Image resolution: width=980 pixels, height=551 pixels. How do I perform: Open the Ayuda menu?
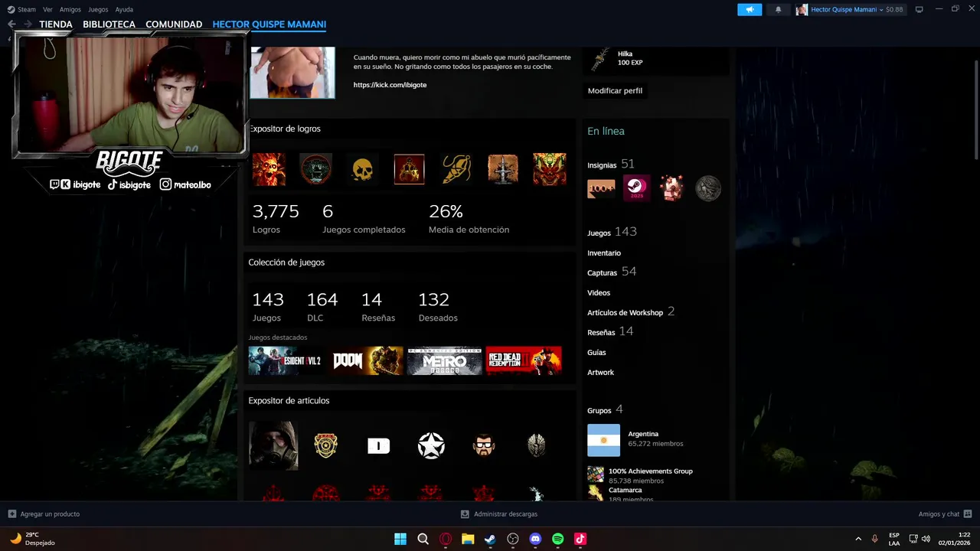click(x=124, y=9)
